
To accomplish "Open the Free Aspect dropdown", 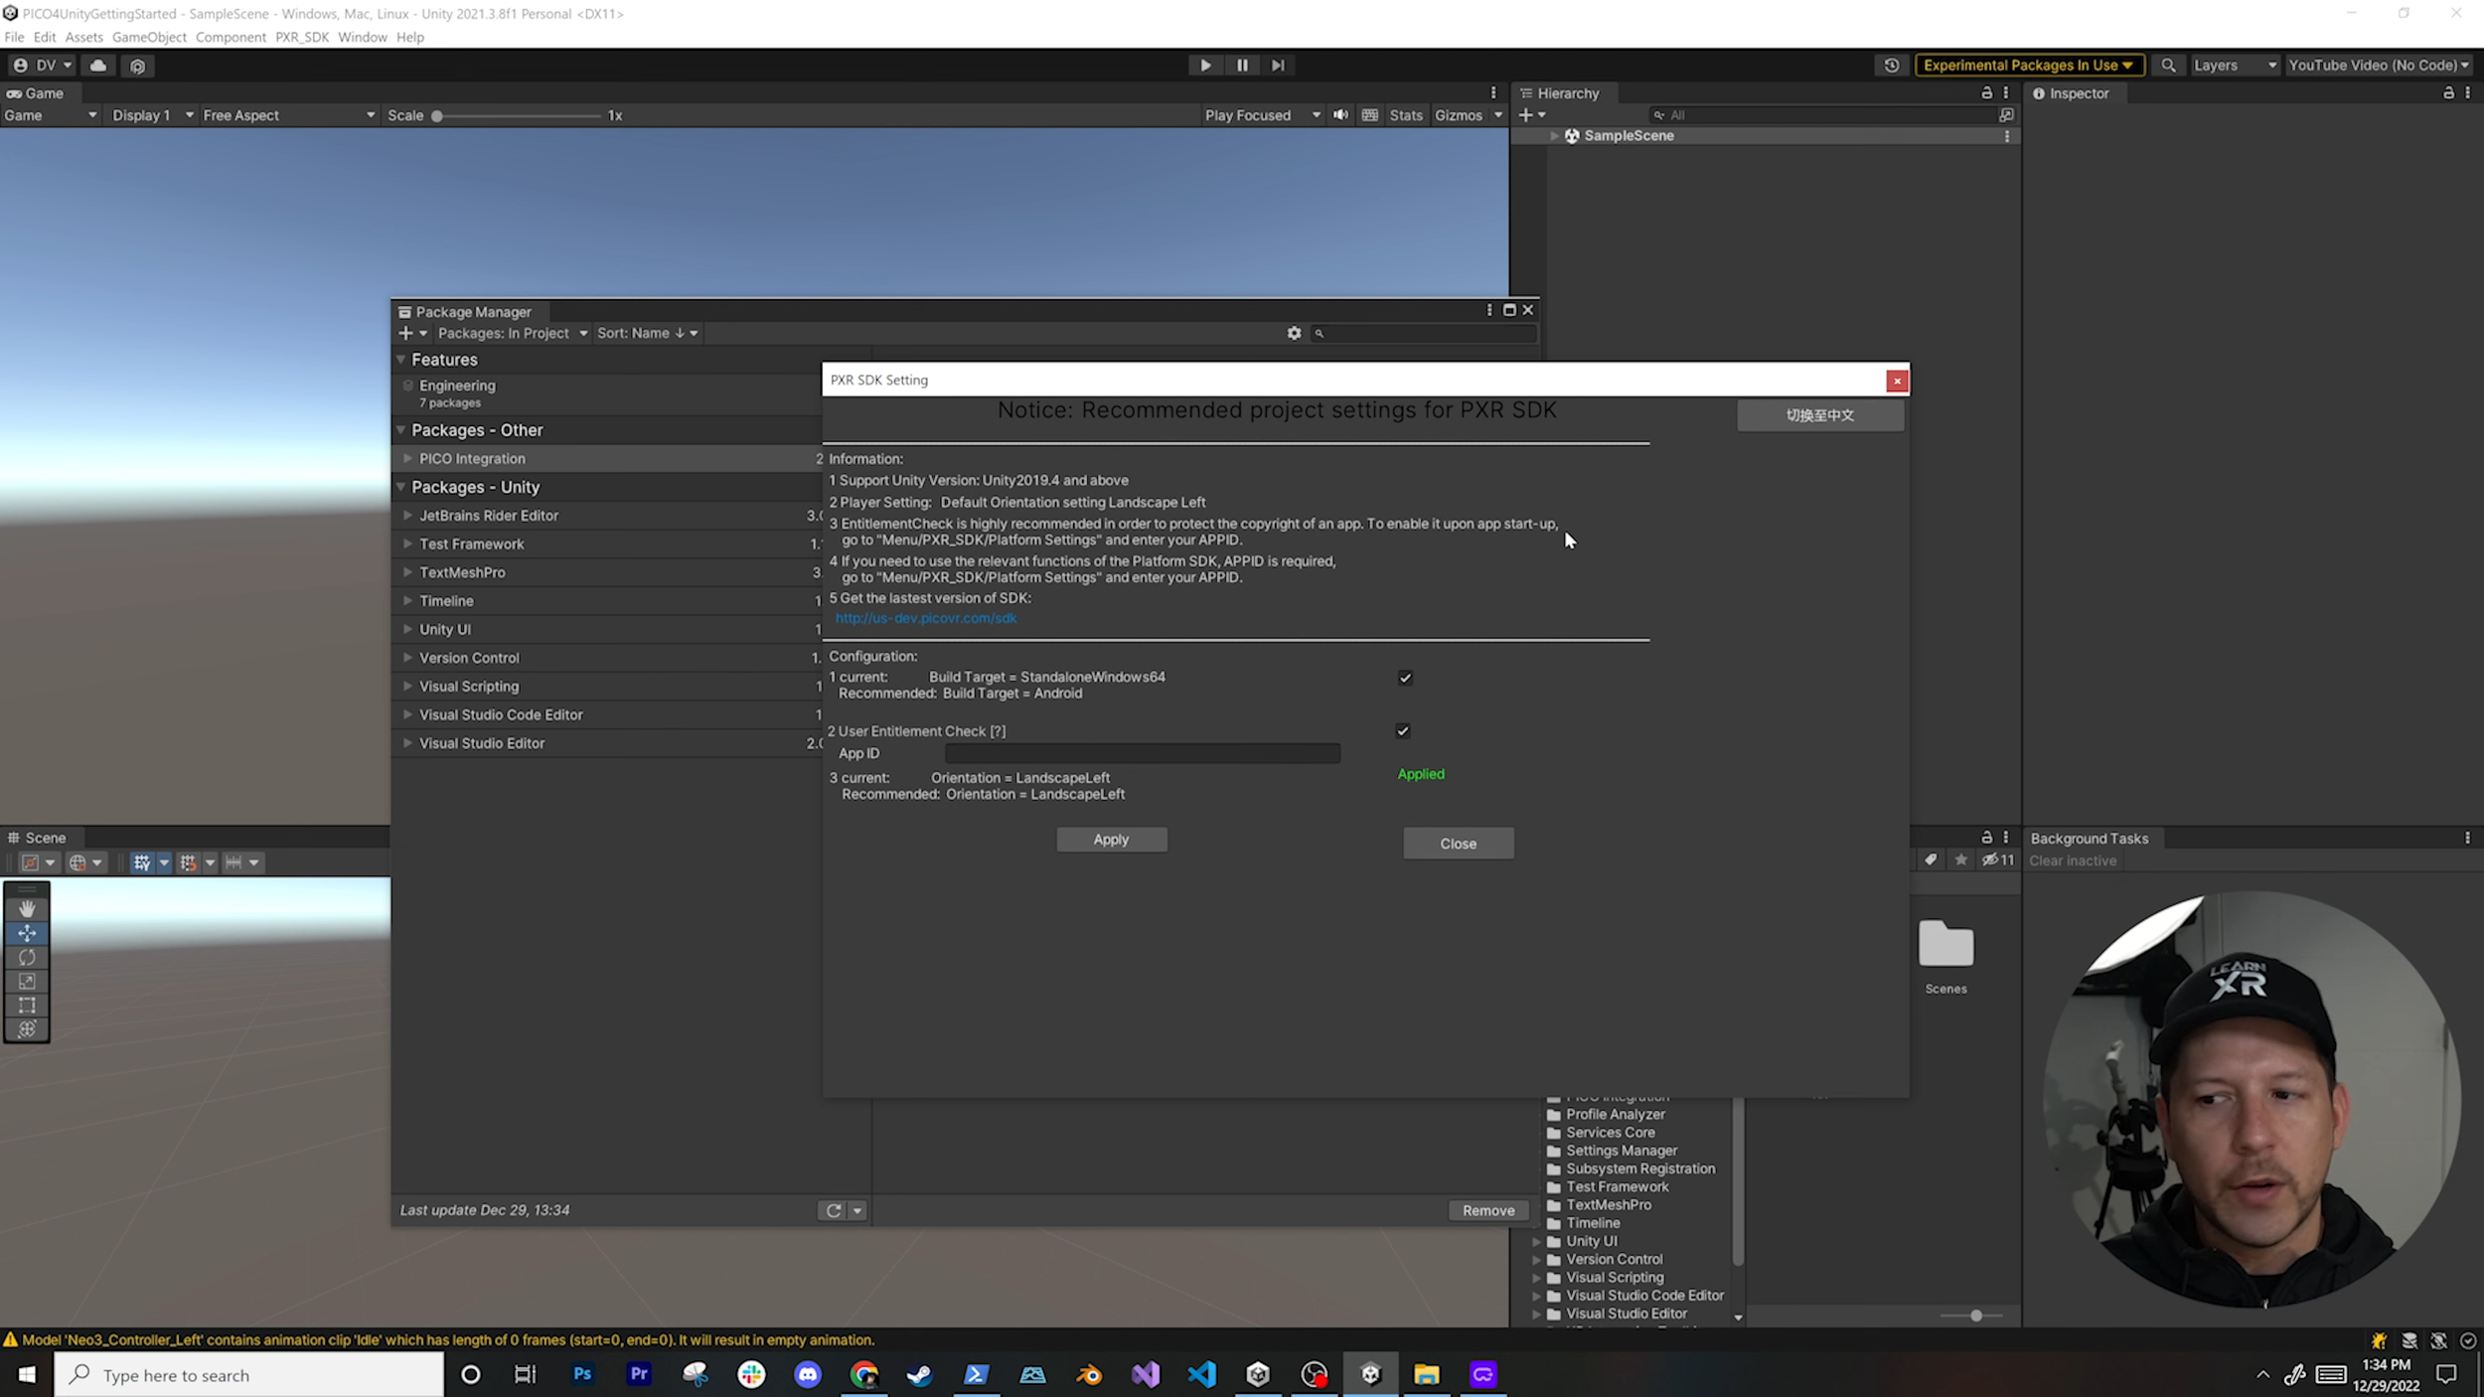I will [x=288, y=115].
